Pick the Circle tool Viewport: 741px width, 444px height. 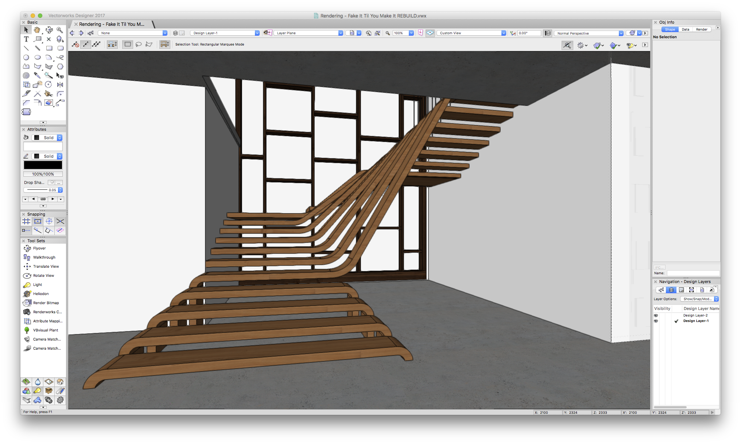(26, 57)
